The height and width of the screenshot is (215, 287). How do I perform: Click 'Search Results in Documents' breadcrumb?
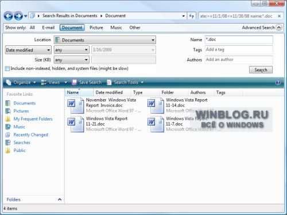pyautogui.click(x=70, y=16)
